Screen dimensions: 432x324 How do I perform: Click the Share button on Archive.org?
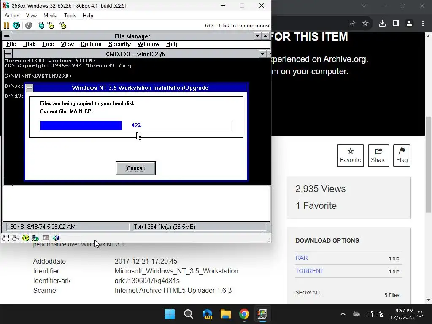pyautogui.click(x=378, y=156)
